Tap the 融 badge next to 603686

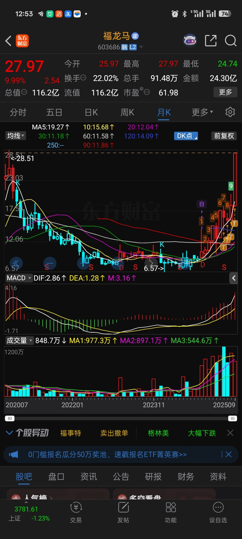(124, 47)
